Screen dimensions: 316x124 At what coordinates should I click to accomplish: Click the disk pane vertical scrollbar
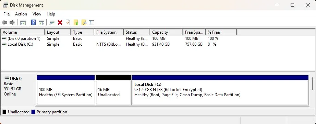point(313,83)
